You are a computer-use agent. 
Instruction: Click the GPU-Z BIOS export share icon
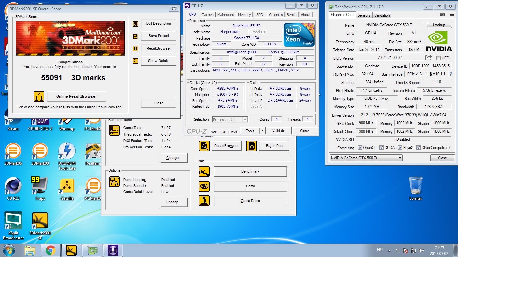coord(428,58)
